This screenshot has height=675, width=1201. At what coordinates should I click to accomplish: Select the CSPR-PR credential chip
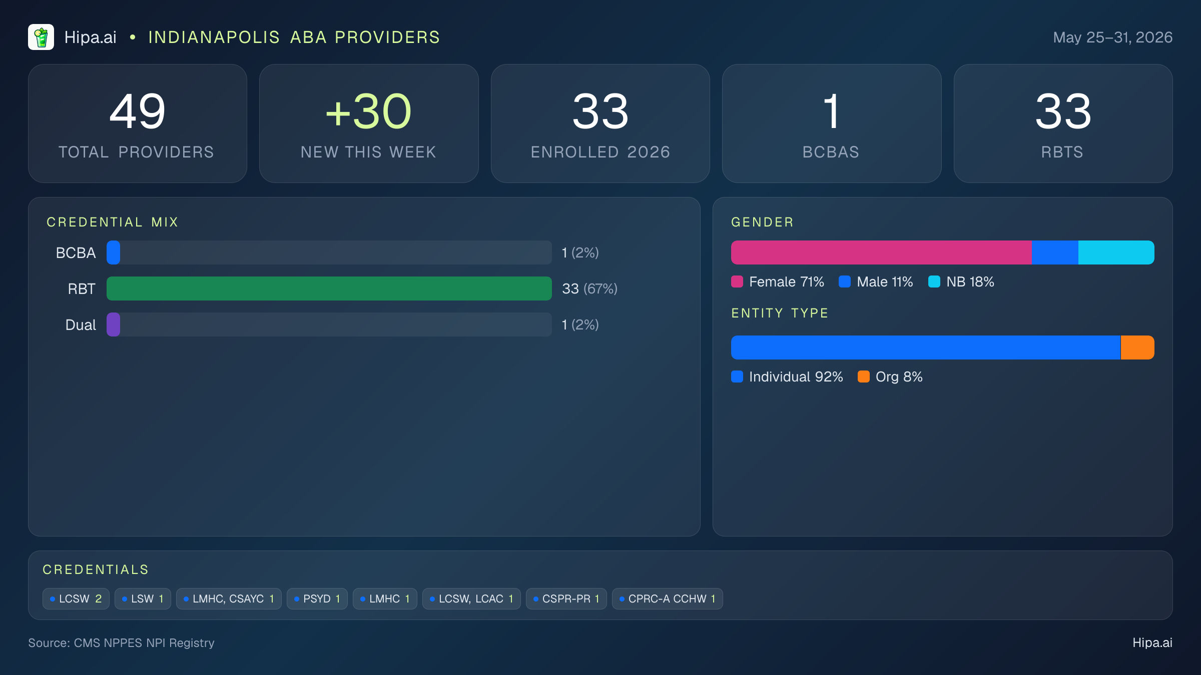click(x=566, y=598)
